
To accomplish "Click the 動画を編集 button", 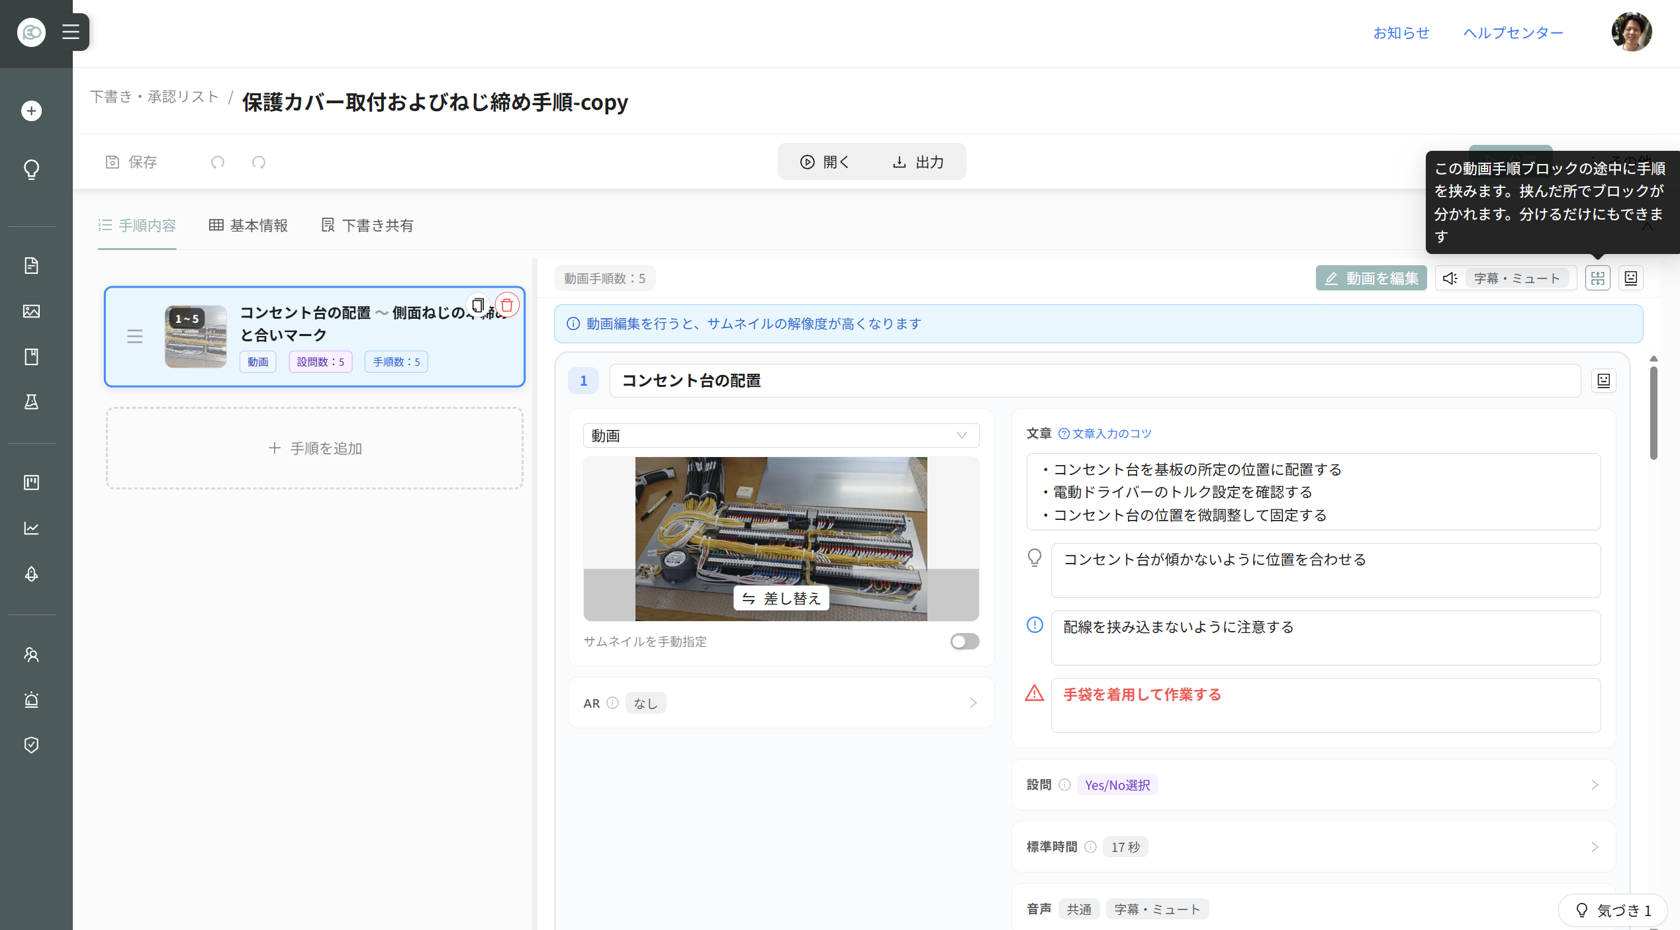I will [1371, 278].
